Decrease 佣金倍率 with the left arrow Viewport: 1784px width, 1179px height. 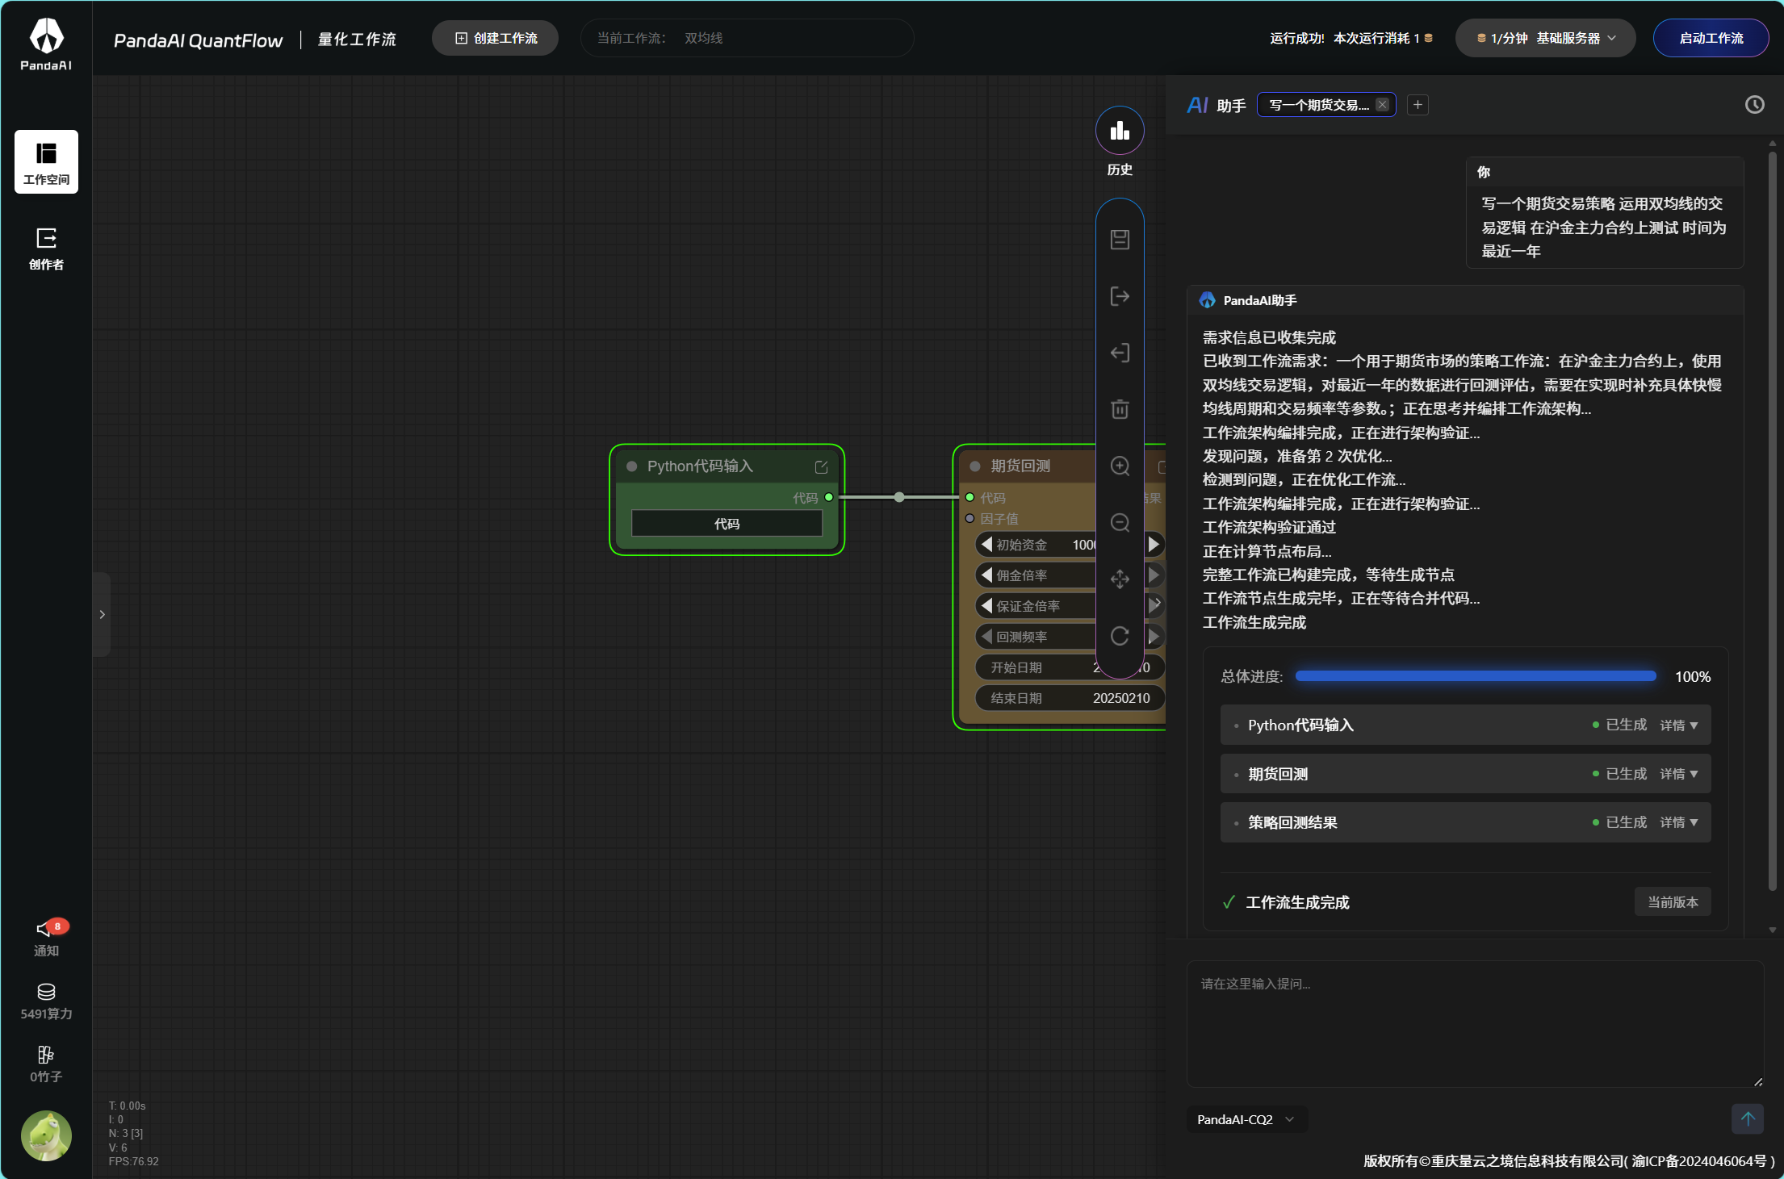click(x=986, y=575)
